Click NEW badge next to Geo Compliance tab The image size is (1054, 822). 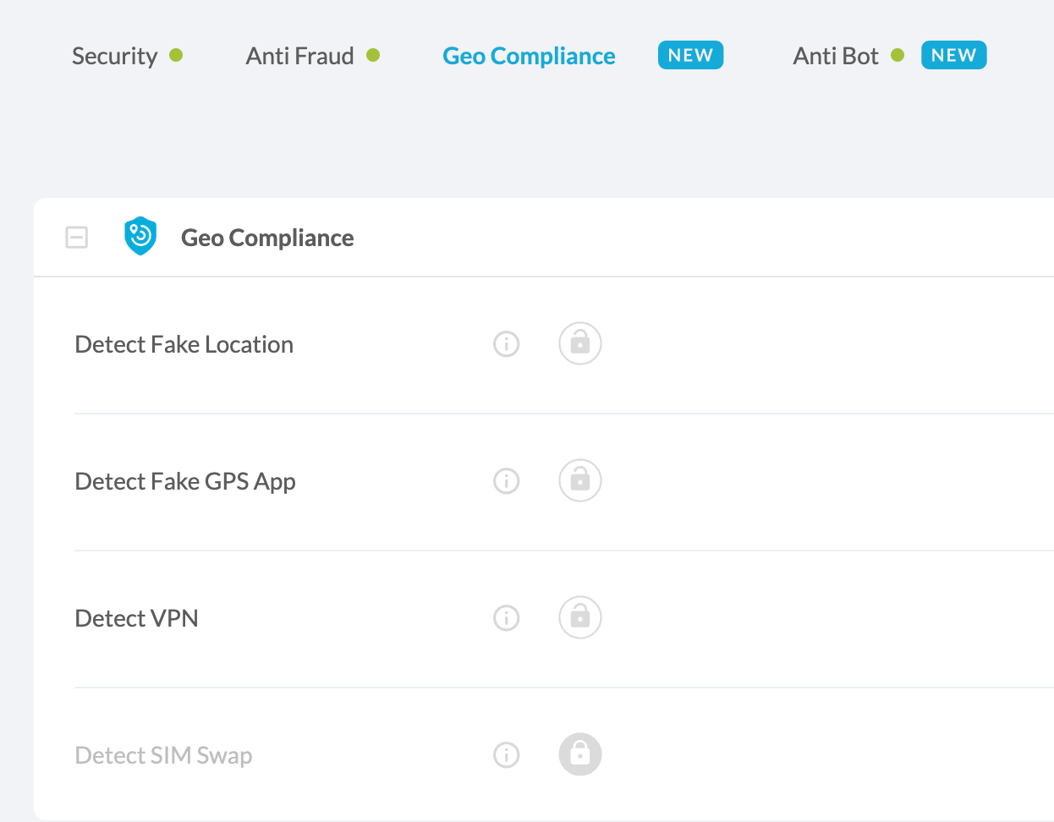[x=690, y=55]
